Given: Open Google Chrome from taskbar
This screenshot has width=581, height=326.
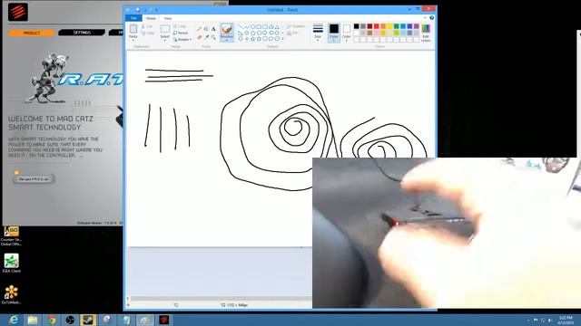Looking at the screenshot, I should point(51,320).
